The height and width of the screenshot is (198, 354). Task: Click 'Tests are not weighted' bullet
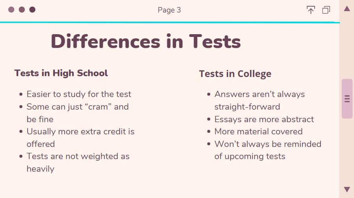point(78,162)
